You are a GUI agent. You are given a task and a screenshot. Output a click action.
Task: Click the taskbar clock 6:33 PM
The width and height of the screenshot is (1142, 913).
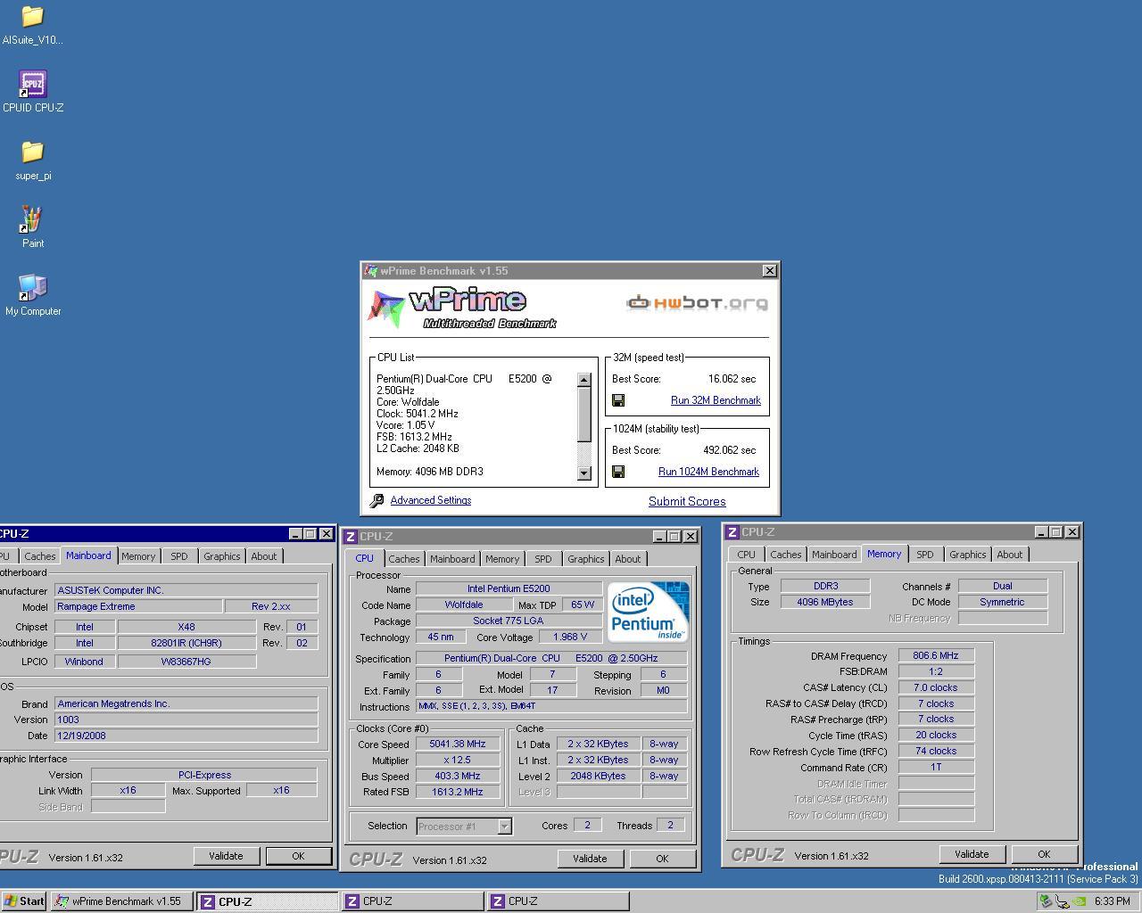(x=1113, y=901)
